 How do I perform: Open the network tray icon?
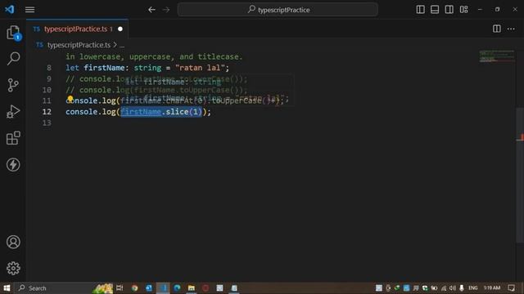click(x=444, y=288)
